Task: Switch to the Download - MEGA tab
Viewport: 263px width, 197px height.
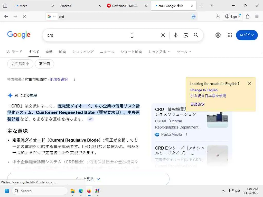Action: coord(125,6)
